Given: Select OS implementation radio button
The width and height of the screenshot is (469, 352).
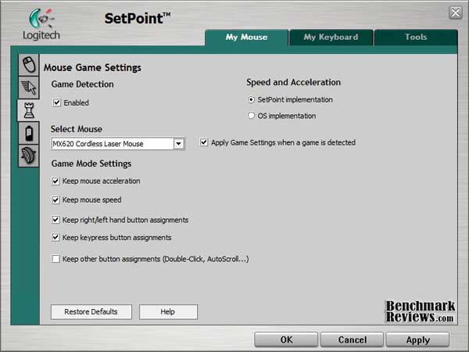Looking at the screenshot, I should point(251,116).
